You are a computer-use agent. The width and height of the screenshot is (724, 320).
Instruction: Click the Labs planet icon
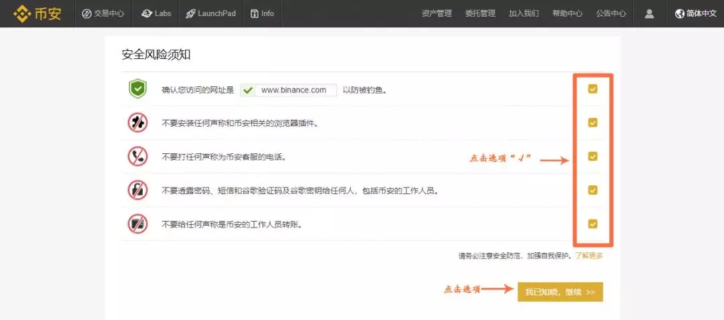[x=146, y=14]
